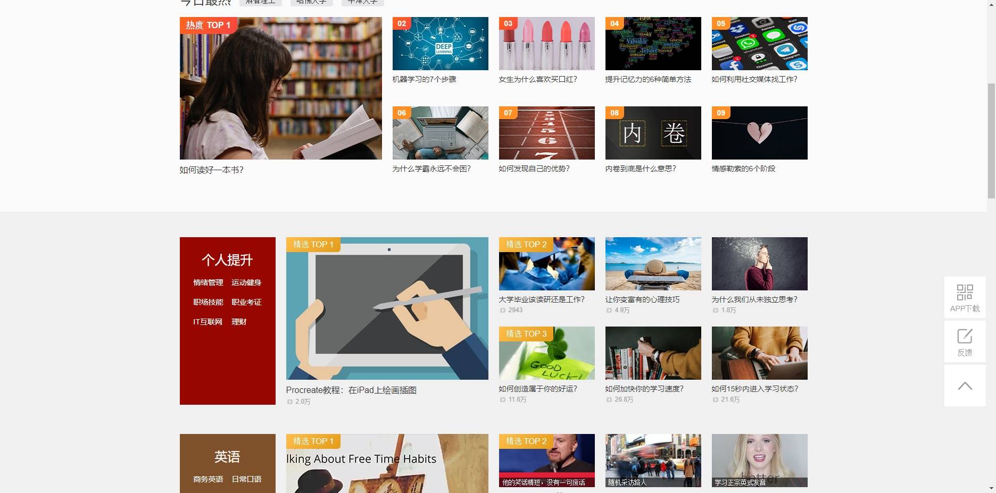Click the 个人提升 section heading
The height and width of the screenshot is (493, 996).
click(x=227, y=260)
